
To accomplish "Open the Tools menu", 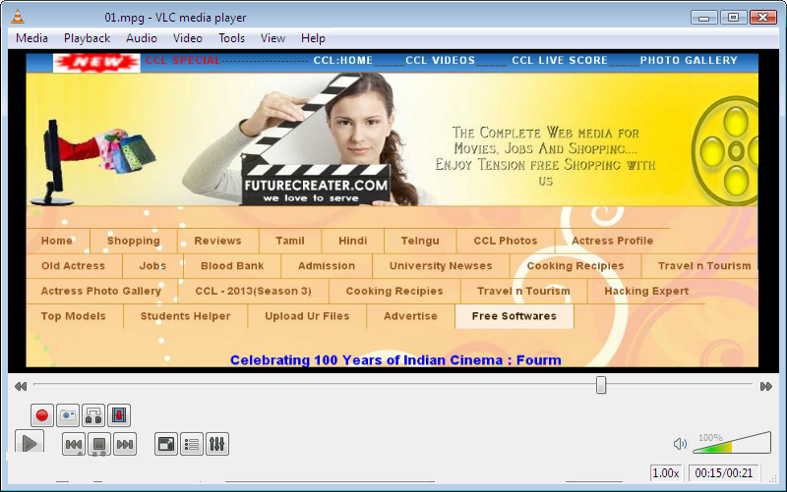I will coord(231,38).
